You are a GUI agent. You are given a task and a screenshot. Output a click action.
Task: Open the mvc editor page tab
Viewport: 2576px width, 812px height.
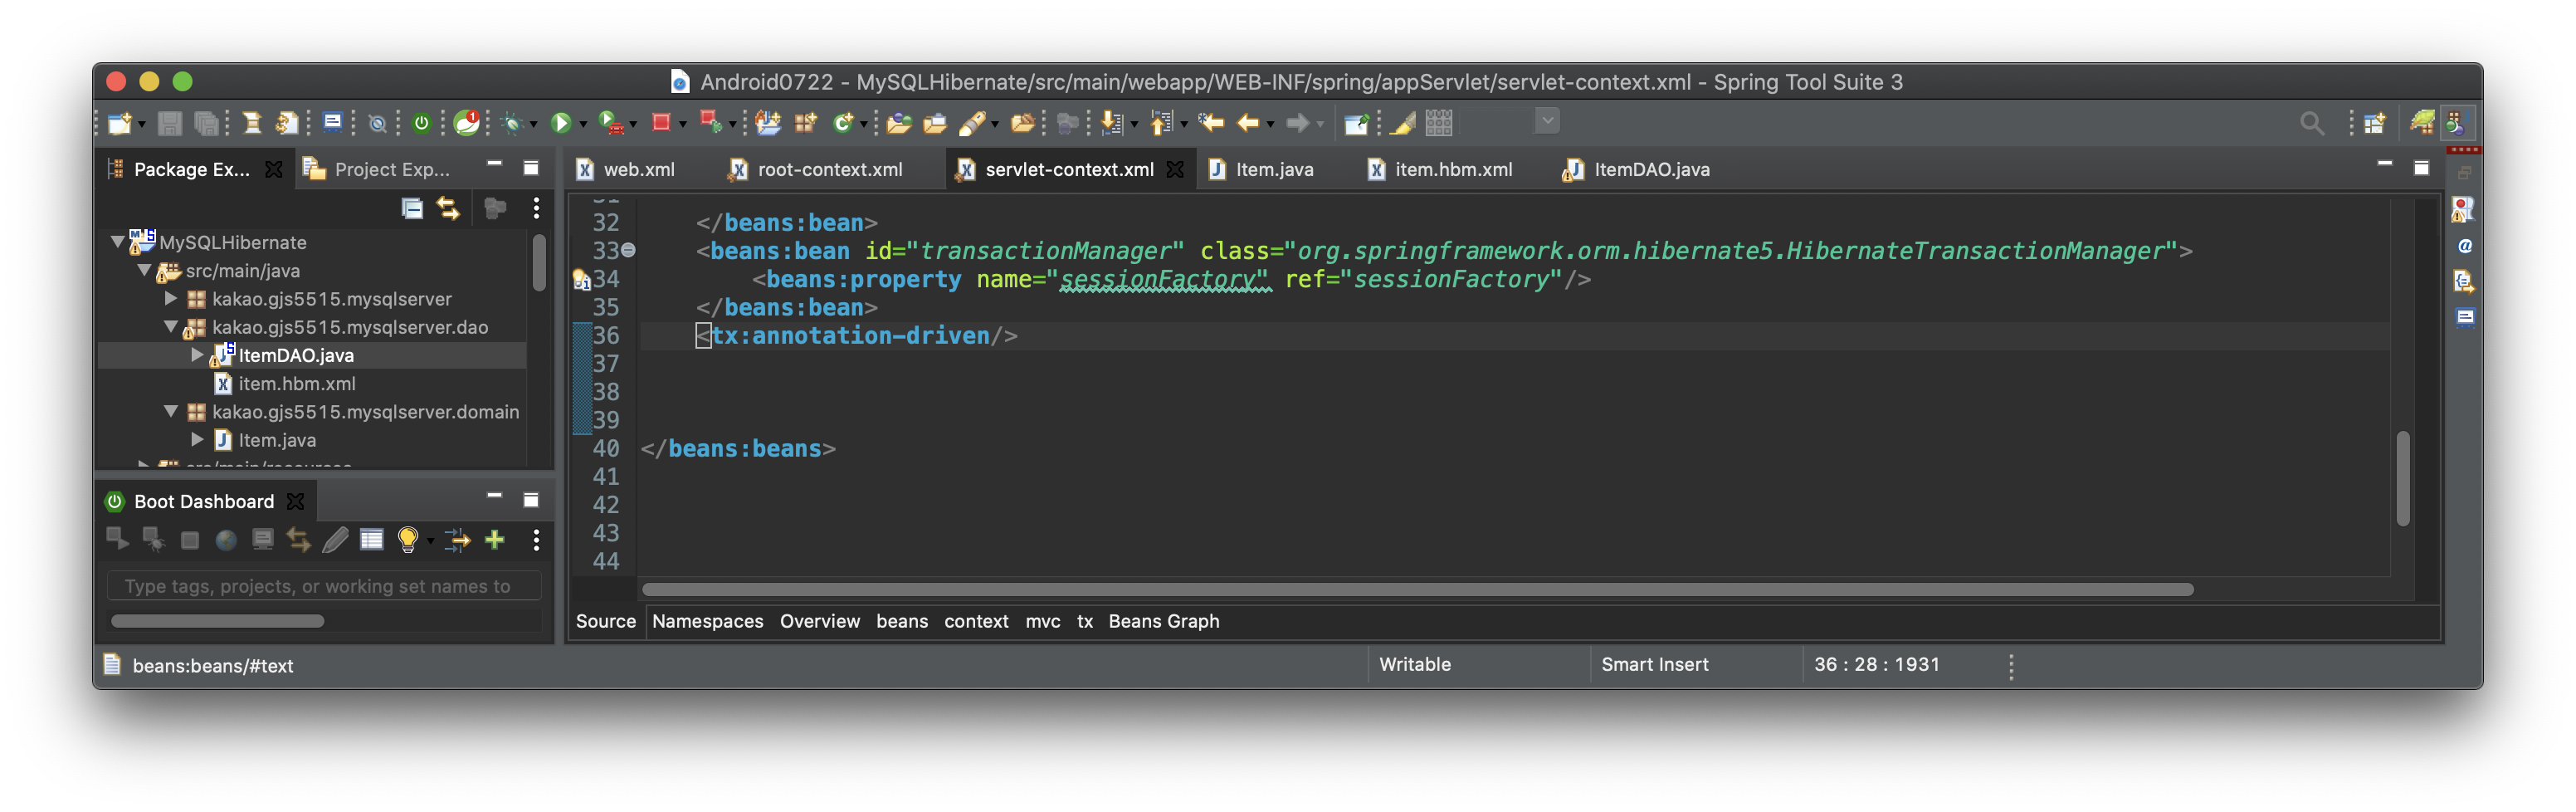1042,621
